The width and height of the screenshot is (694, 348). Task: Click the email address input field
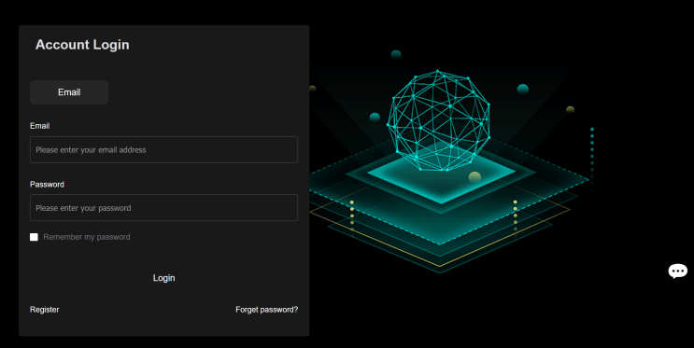point(163,150)
